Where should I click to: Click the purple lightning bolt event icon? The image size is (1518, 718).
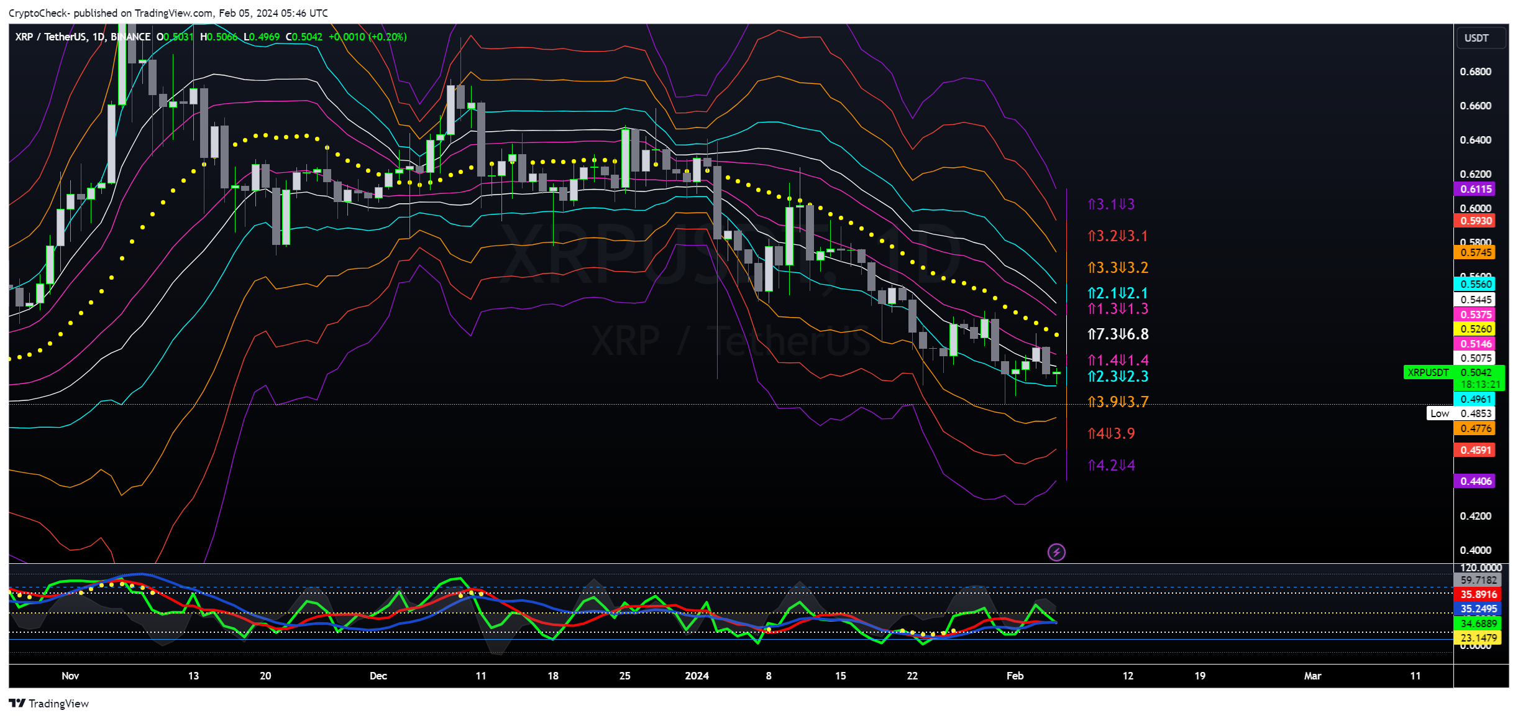1056,552
